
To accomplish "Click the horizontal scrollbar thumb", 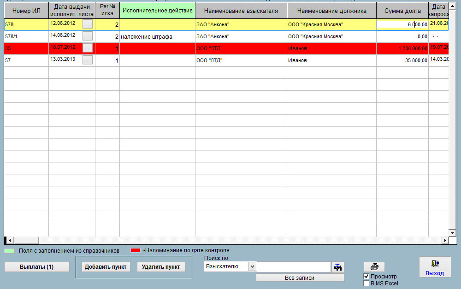I will [26, 240].
